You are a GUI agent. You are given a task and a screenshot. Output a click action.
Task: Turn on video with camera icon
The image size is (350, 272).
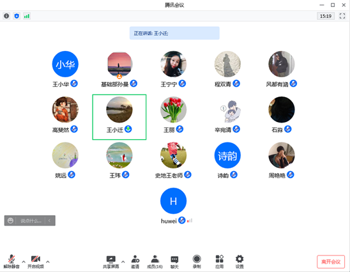[36, 259]
